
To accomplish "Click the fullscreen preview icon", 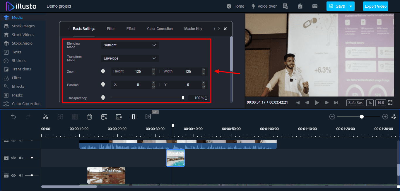I will [x=390, y=102].
